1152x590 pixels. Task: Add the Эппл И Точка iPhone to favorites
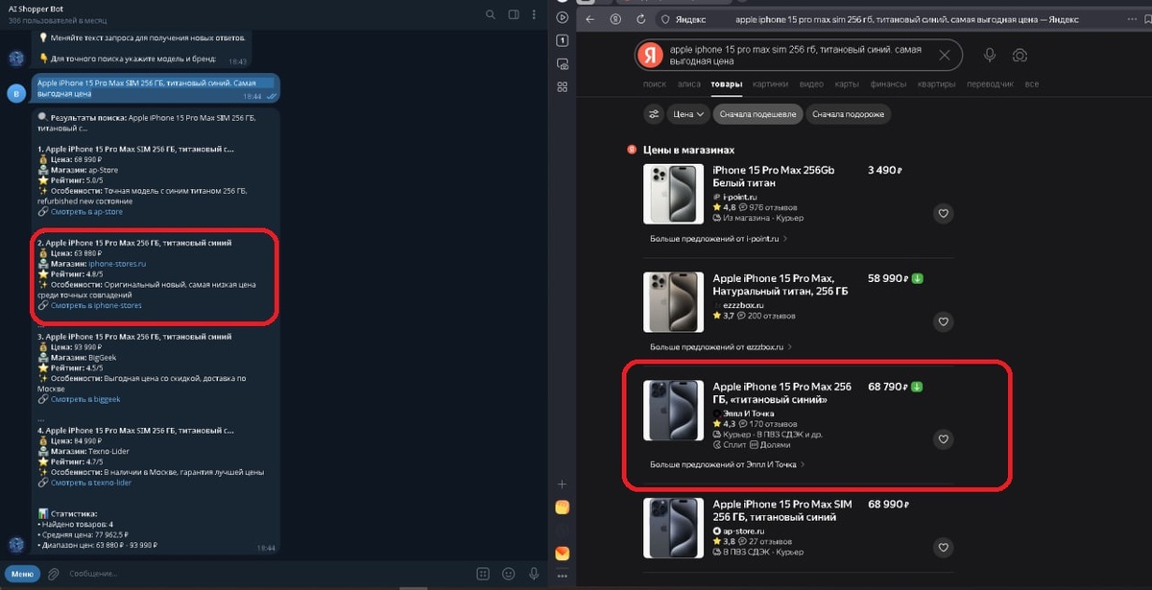coord(944,439)
